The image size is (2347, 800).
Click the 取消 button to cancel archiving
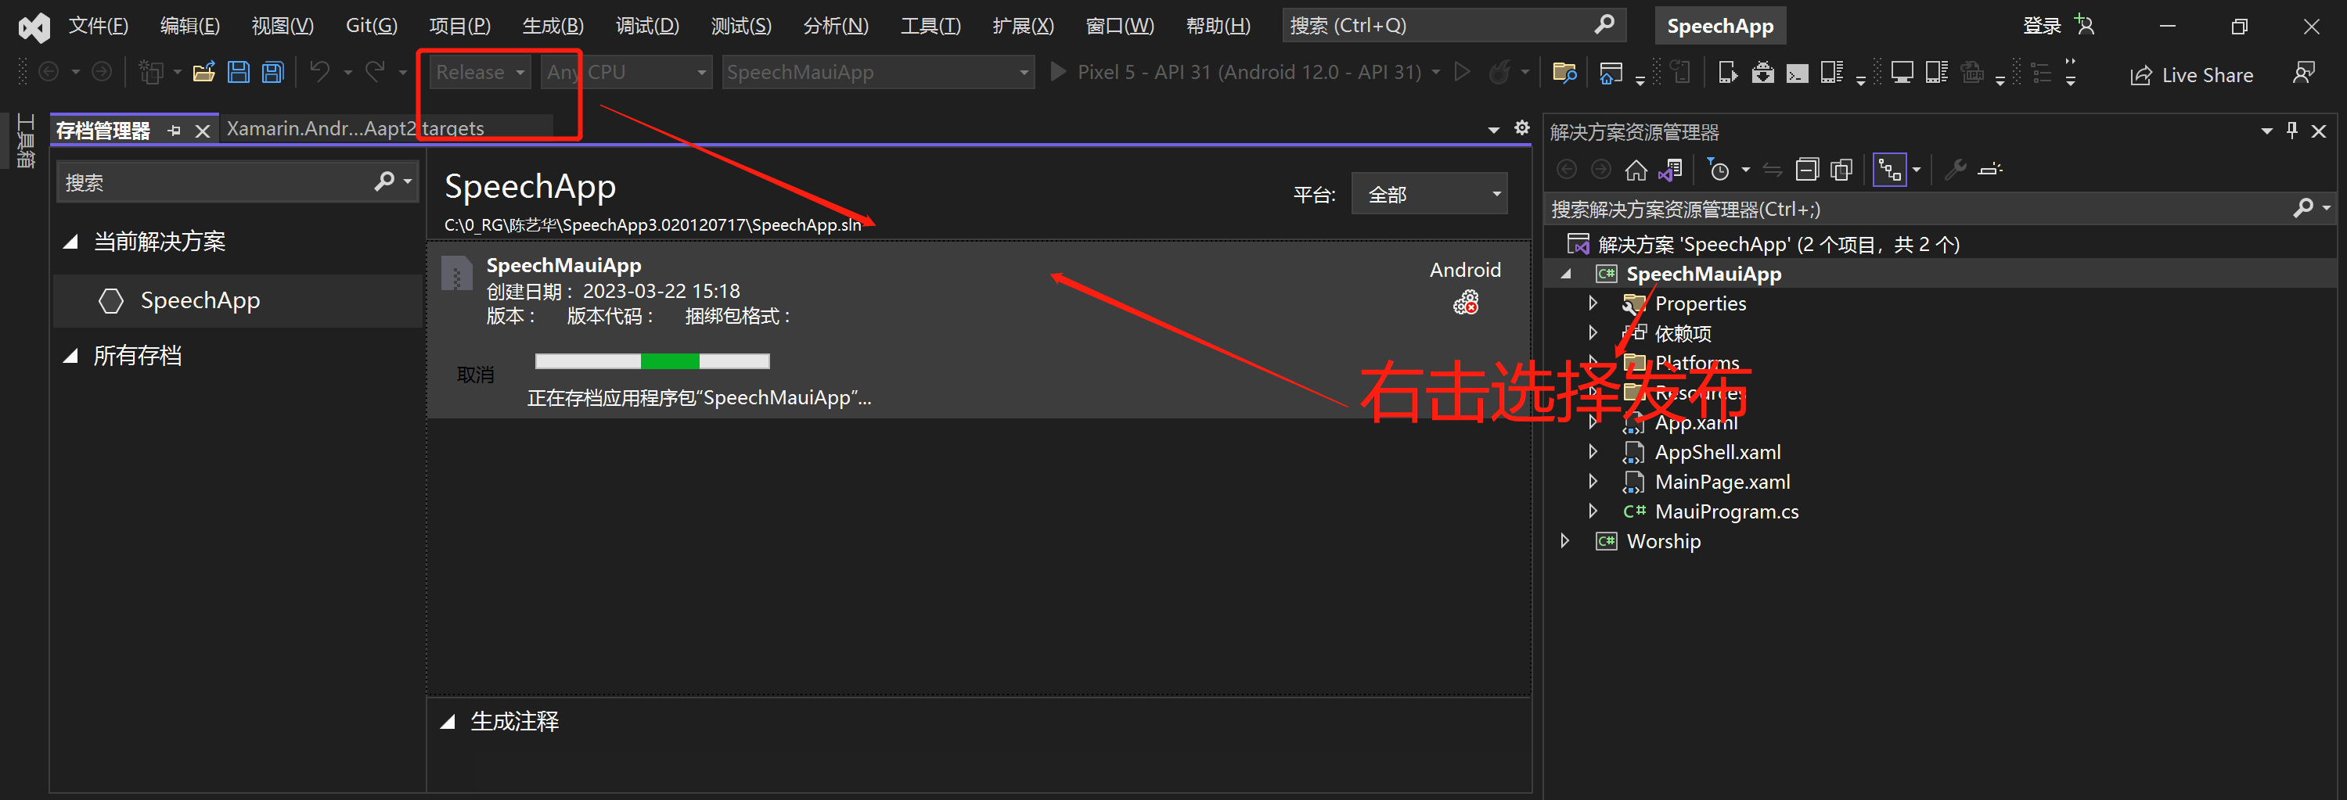click(476, 375)
